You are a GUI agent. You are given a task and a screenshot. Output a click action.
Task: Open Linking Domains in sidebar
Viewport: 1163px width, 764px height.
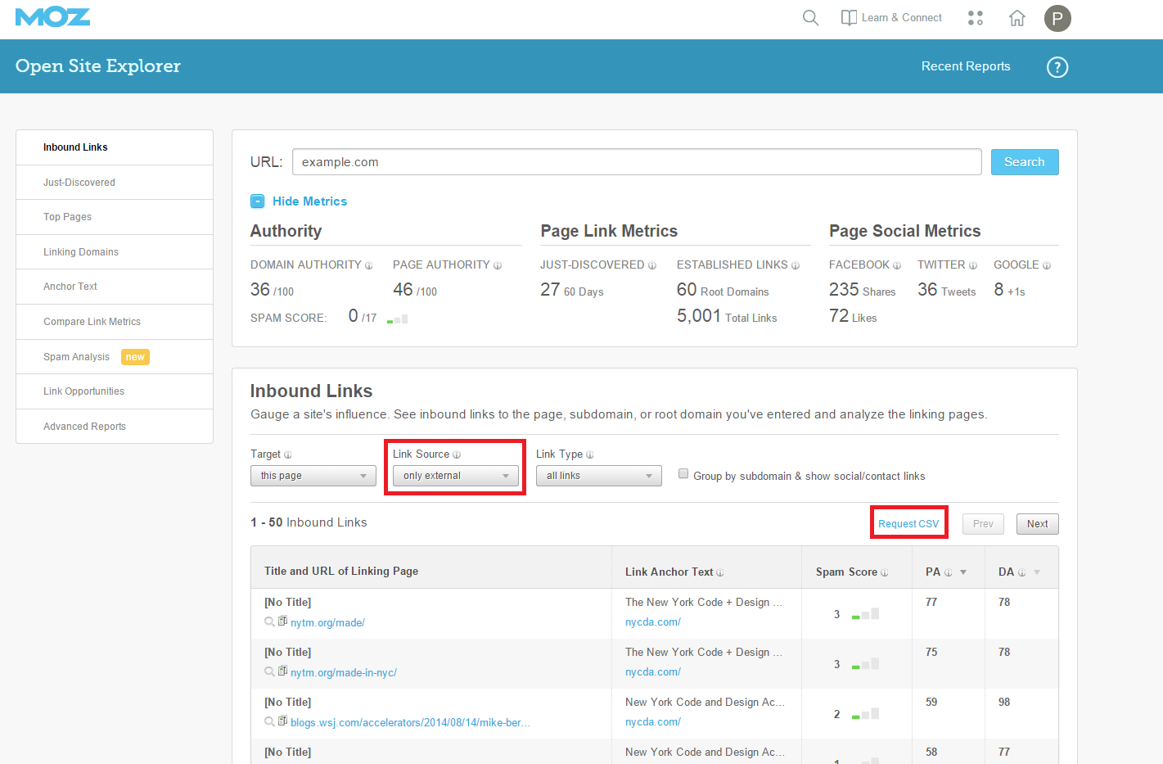tap(115, 252)
